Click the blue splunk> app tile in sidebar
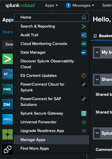This screenshot has width=112, height=159. point(8,119)
